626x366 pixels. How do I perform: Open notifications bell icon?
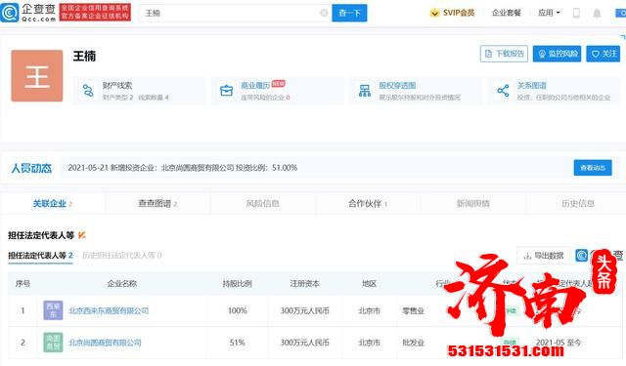click(597, 13)
